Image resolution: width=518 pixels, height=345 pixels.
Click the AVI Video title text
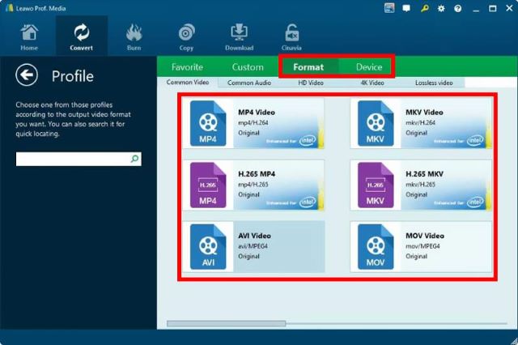254,236
